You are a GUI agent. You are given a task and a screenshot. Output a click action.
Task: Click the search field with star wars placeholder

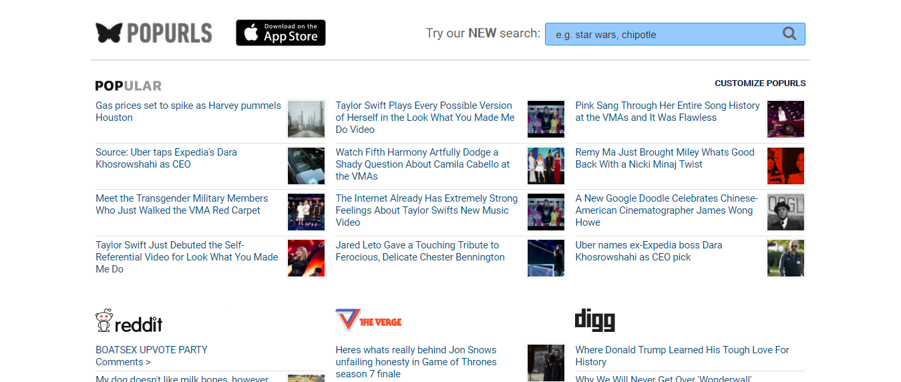point(661,34)
